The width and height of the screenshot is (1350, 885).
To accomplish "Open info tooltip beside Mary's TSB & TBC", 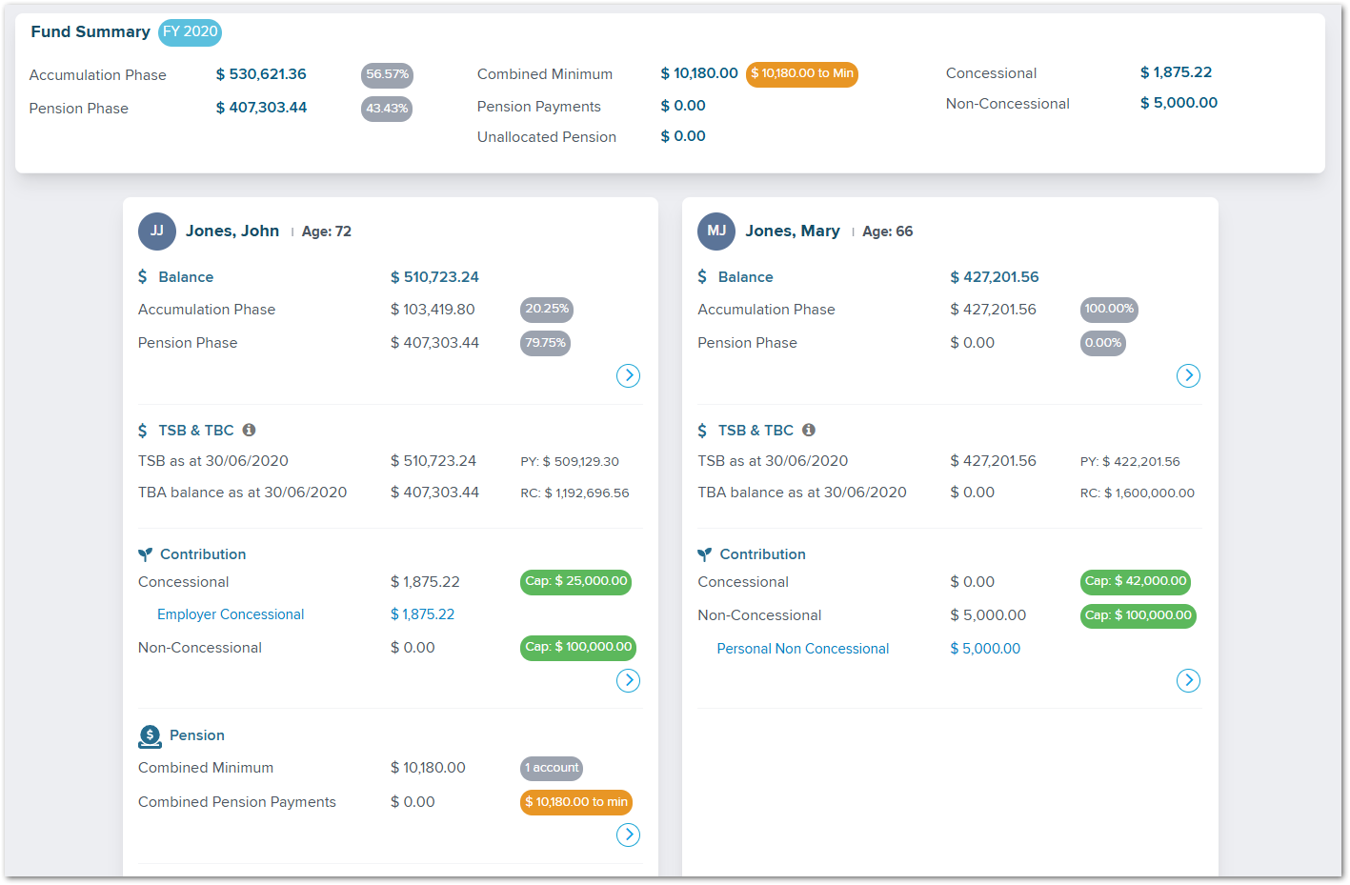I will coord(808,430).
